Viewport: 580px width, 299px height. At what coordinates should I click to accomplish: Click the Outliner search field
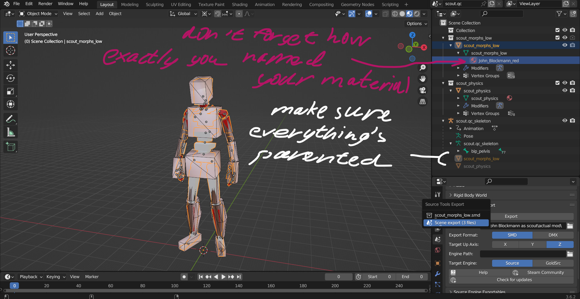pyautogui.click(x=501, y=14)
